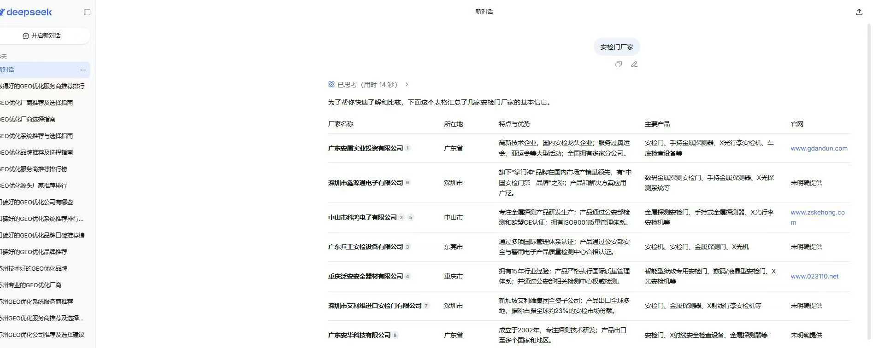This screenshot has height=348, width=873.
Task: Collapse the sidebar with the panel icon
Action: (87, 12)
